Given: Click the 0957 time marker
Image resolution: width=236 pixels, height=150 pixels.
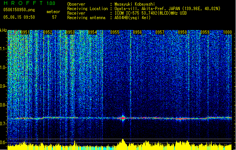Looking at the screenshot, I should pos(160,32).
